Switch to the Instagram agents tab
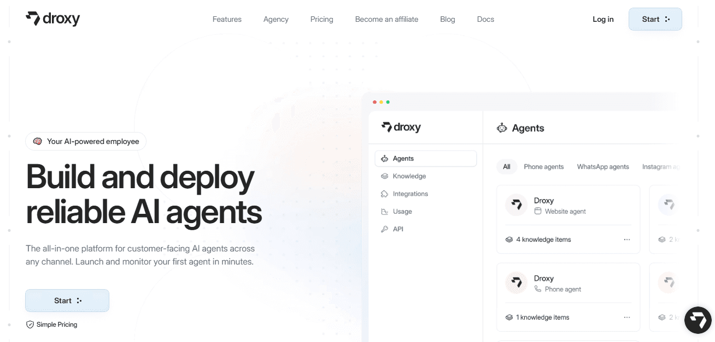The image size is (715, 342). 660,167
